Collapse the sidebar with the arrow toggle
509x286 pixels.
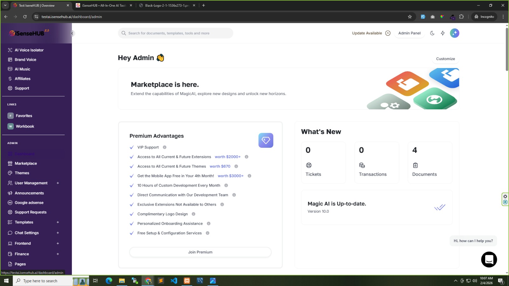click(72, 33)
